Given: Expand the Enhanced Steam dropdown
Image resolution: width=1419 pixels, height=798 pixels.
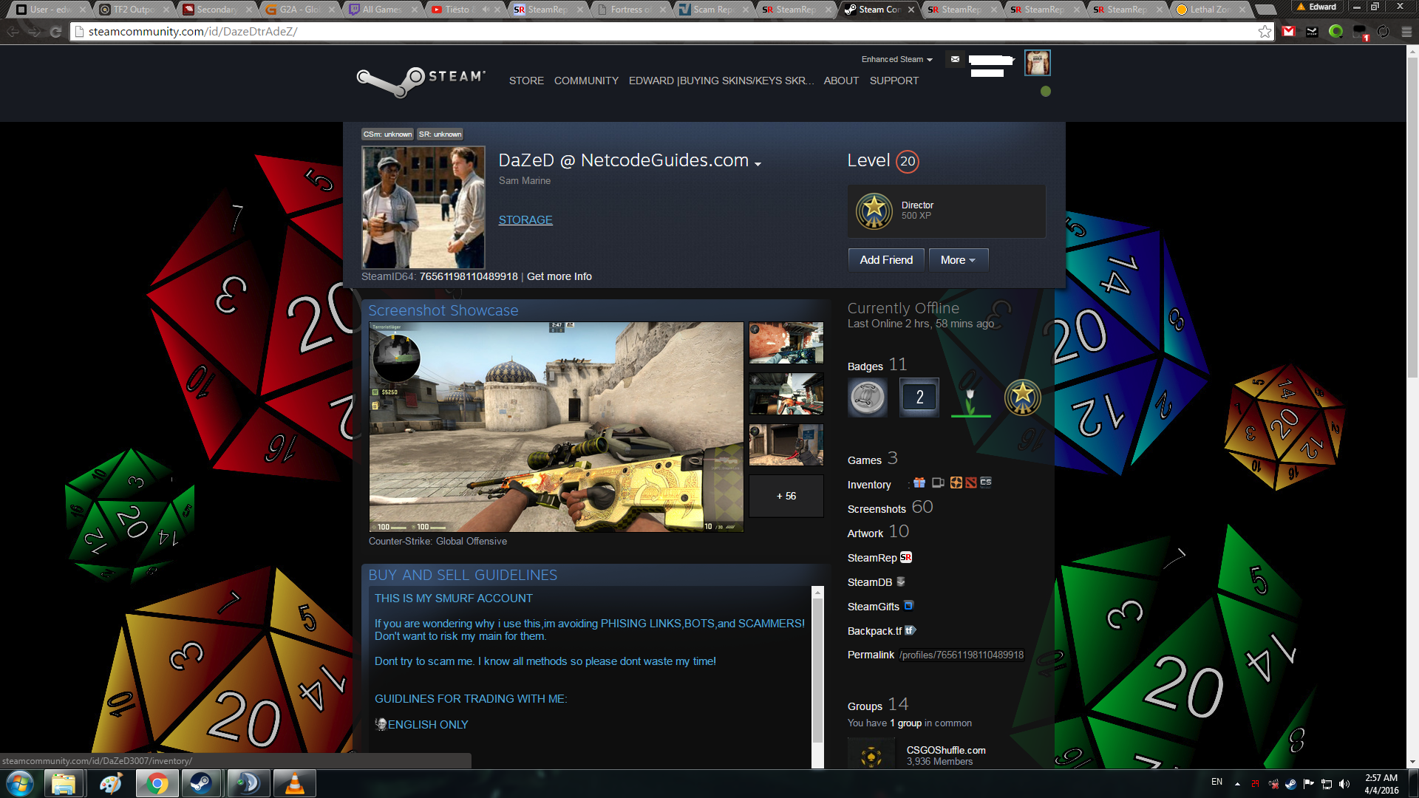Looking at the screenshot, I should pyautogui.click(x=896, y=59).
